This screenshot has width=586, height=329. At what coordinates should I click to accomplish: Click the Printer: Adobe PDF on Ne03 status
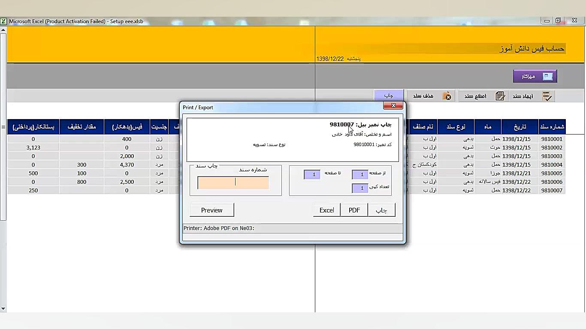click(219, 228)
